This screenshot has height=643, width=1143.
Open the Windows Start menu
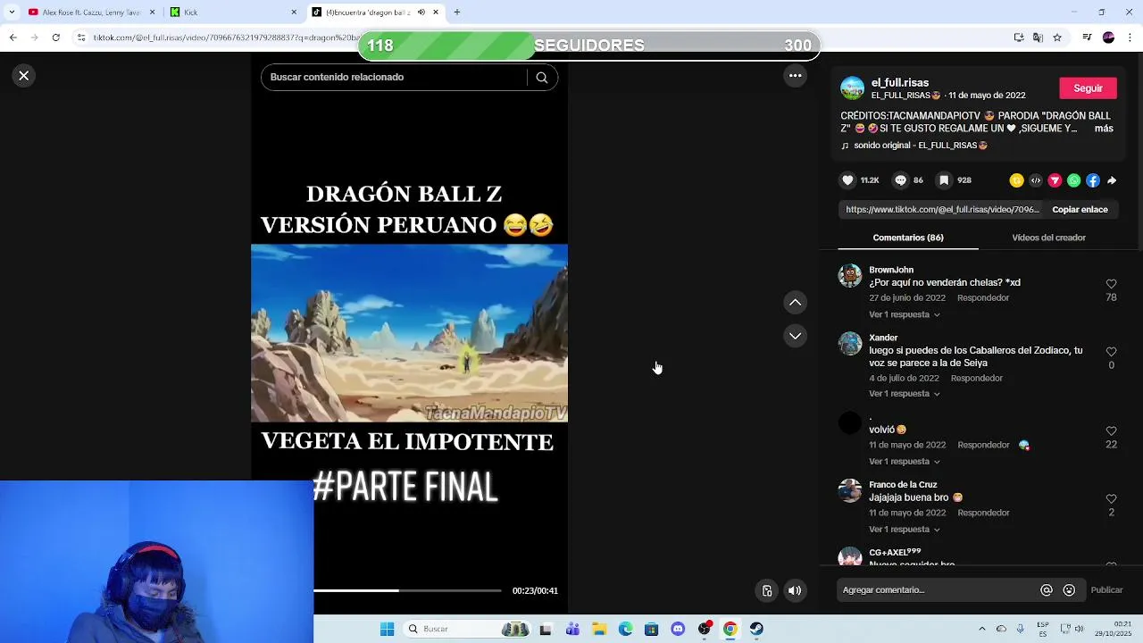point(387,629)
